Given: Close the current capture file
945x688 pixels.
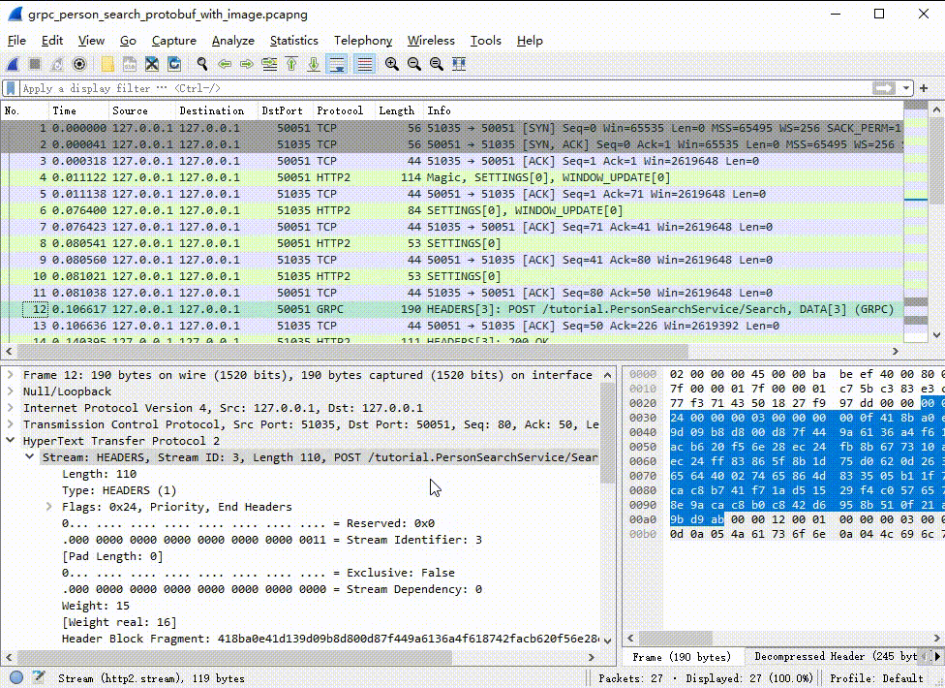Looking at the screenshot, I should tap(151, 64).
